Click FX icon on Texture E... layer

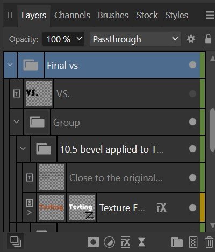point(162,207)
